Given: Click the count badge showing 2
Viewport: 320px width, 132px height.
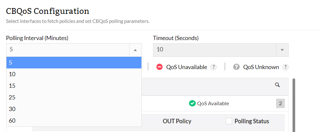Looking at the screenshot, I should point(280,104).
